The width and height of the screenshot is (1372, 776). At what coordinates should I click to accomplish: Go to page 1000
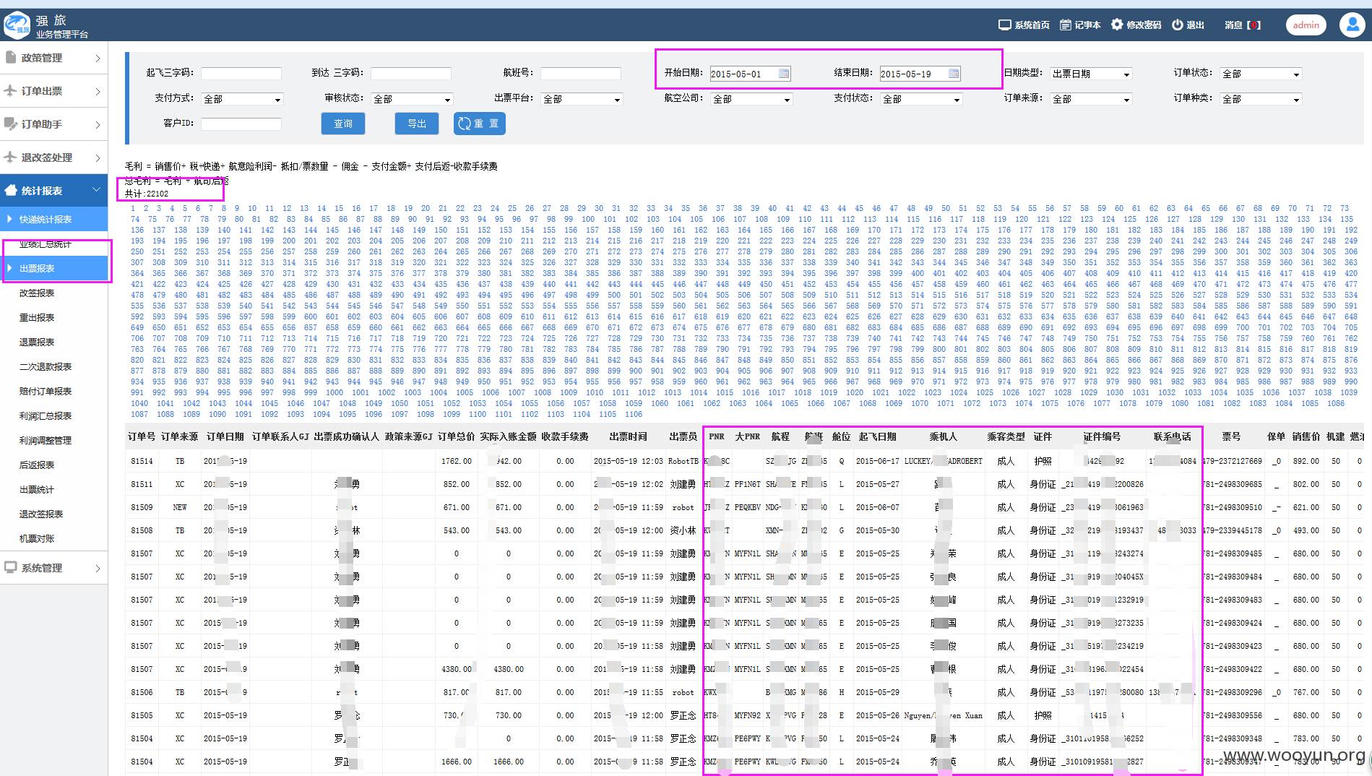(335, 392)
